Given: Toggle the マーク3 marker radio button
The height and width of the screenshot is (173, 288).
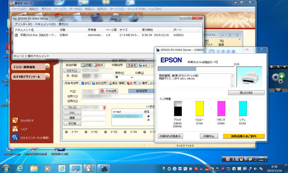Looking at the screenshot, I should click(x=106, y=132).
